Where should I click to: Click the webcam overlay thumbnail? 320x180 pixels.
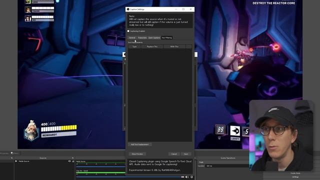point(281,135)
